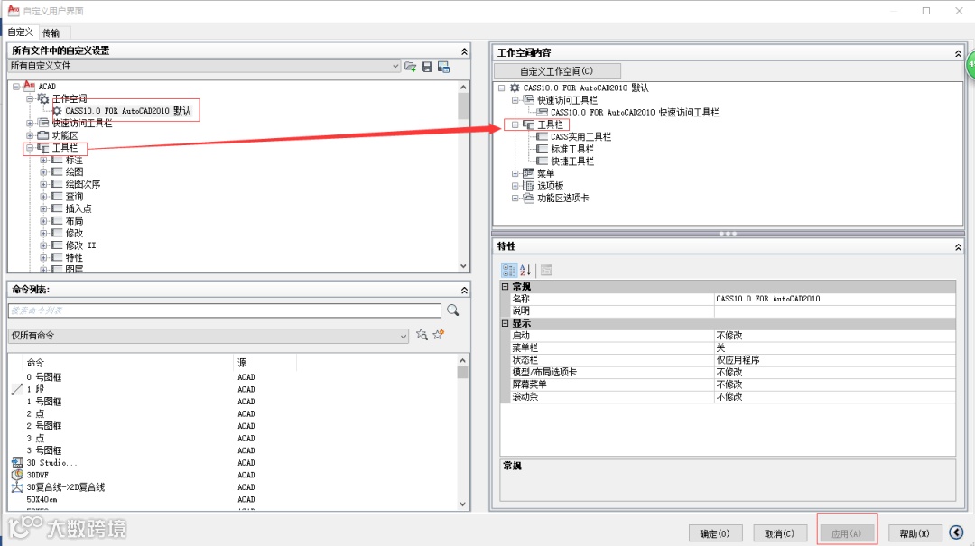The image size is (975, 546).
Task: Open the 仅所有命令 filter dropdown
Action: [x=404, y=336]
